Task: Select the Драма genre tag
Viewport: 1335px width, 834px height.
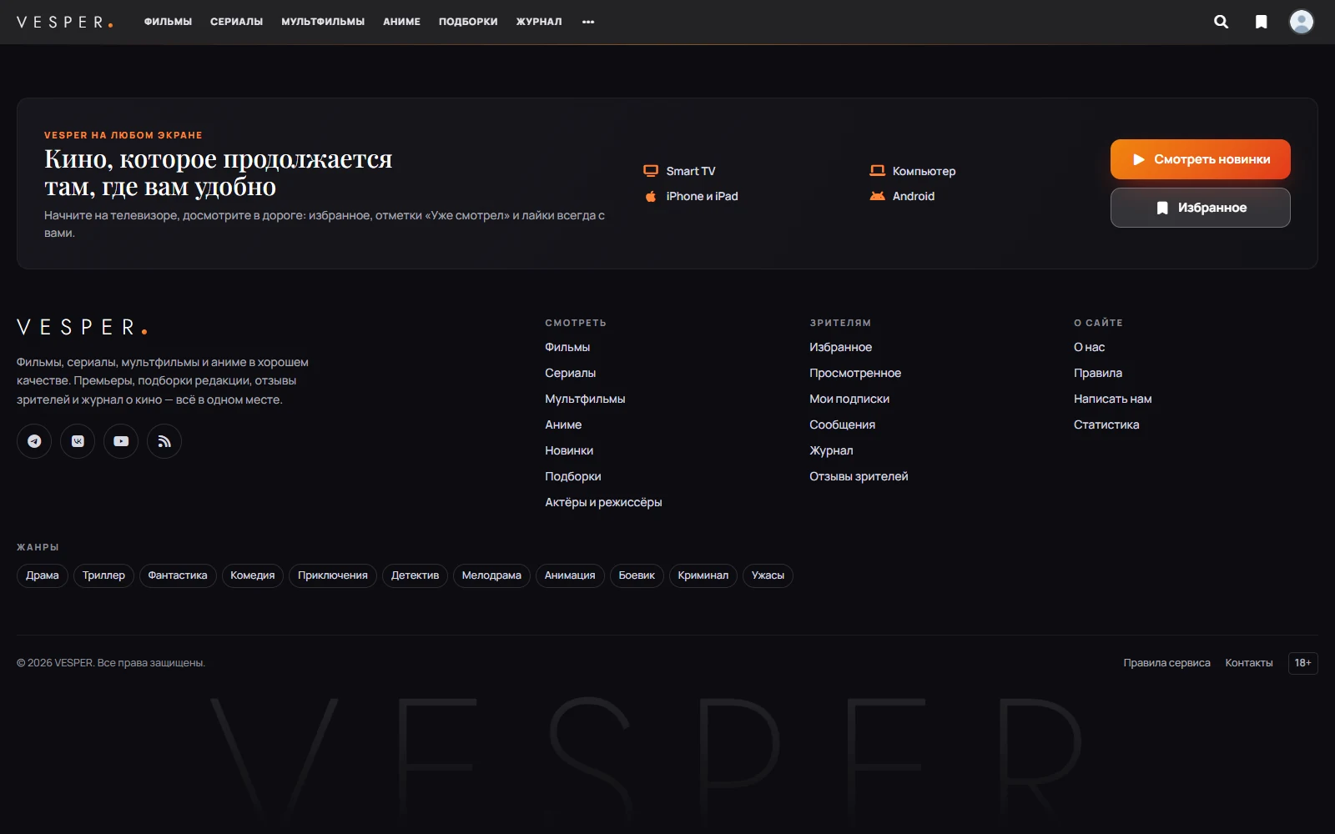Action: coord(43,575)
